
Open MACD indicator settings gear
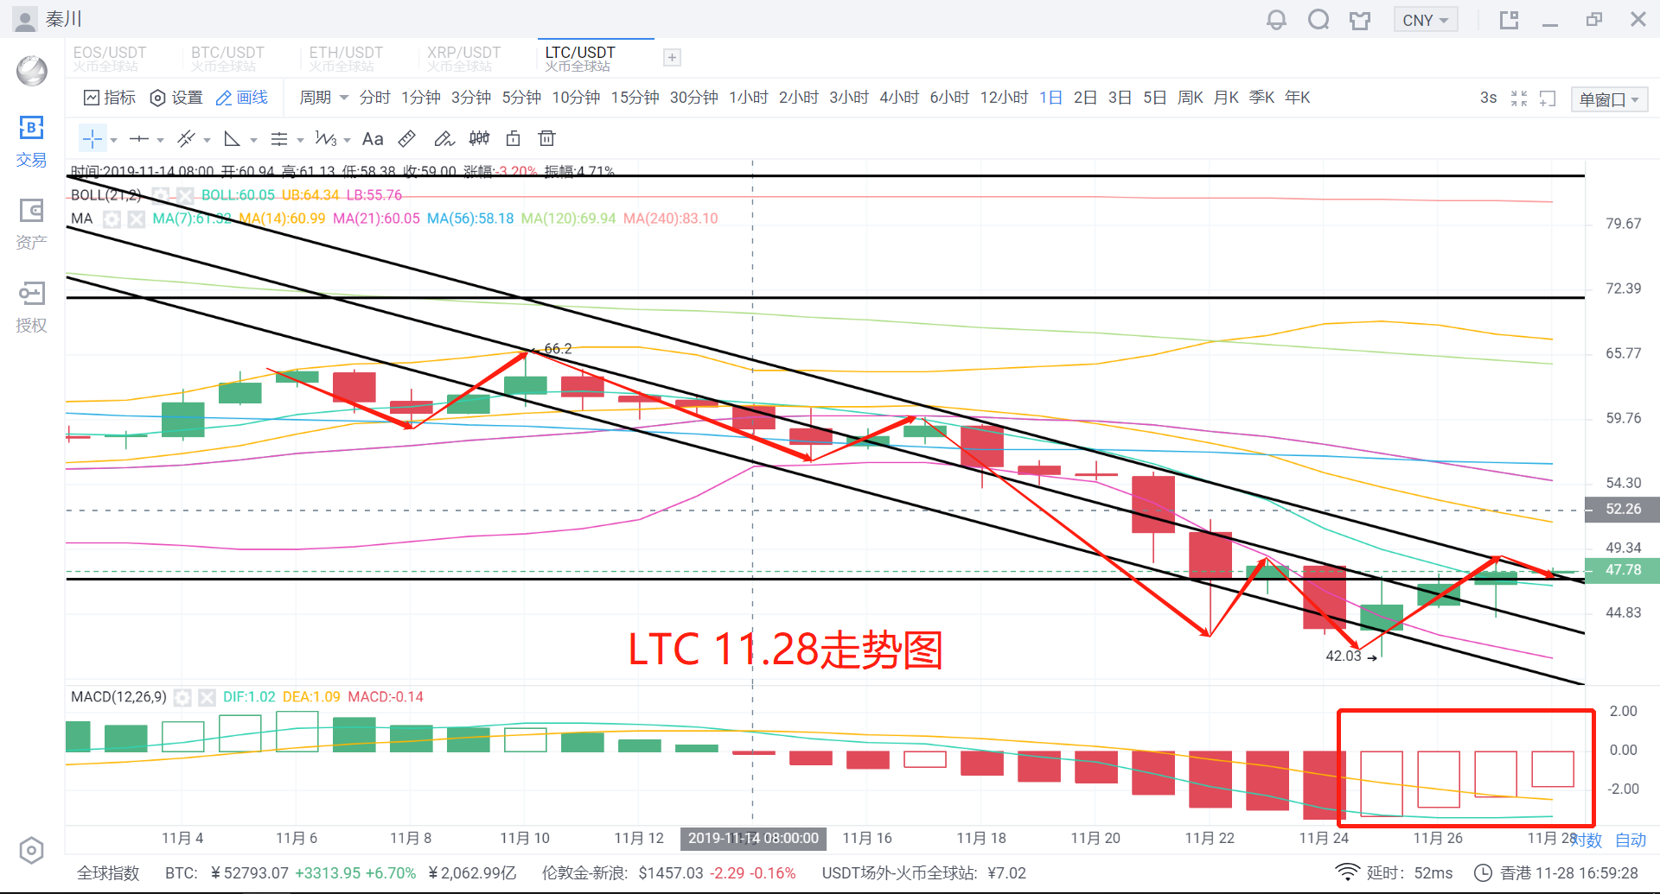click(182, 697)
